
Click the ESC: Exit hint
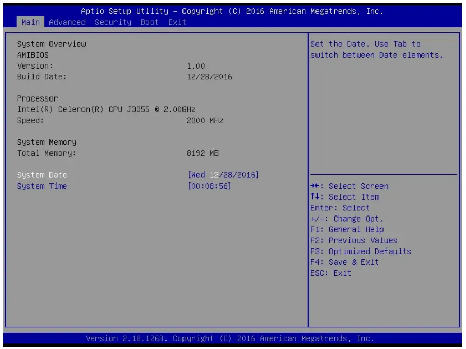331,273
